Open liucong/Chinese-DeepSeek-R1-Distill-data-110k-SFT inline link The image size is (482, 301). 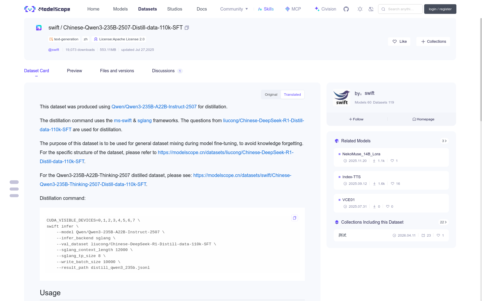(172, 125)
